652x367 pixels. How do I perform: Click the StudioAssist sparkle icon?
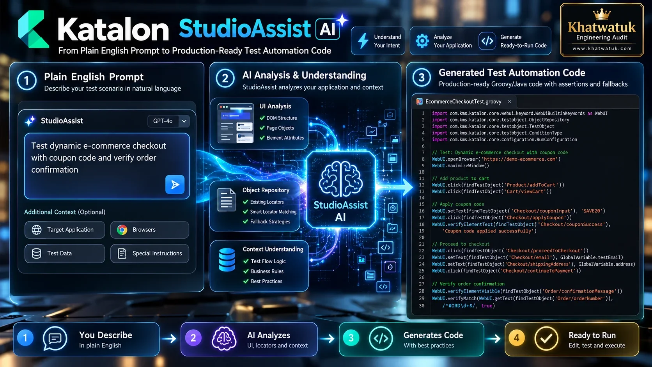pyautogui.click(x=30, y=121)
